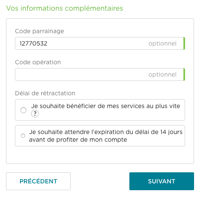Screen dimensions: 200x197
Task: Click the "Vos informations complémentaires" heading
Action: tap(65, 8)
